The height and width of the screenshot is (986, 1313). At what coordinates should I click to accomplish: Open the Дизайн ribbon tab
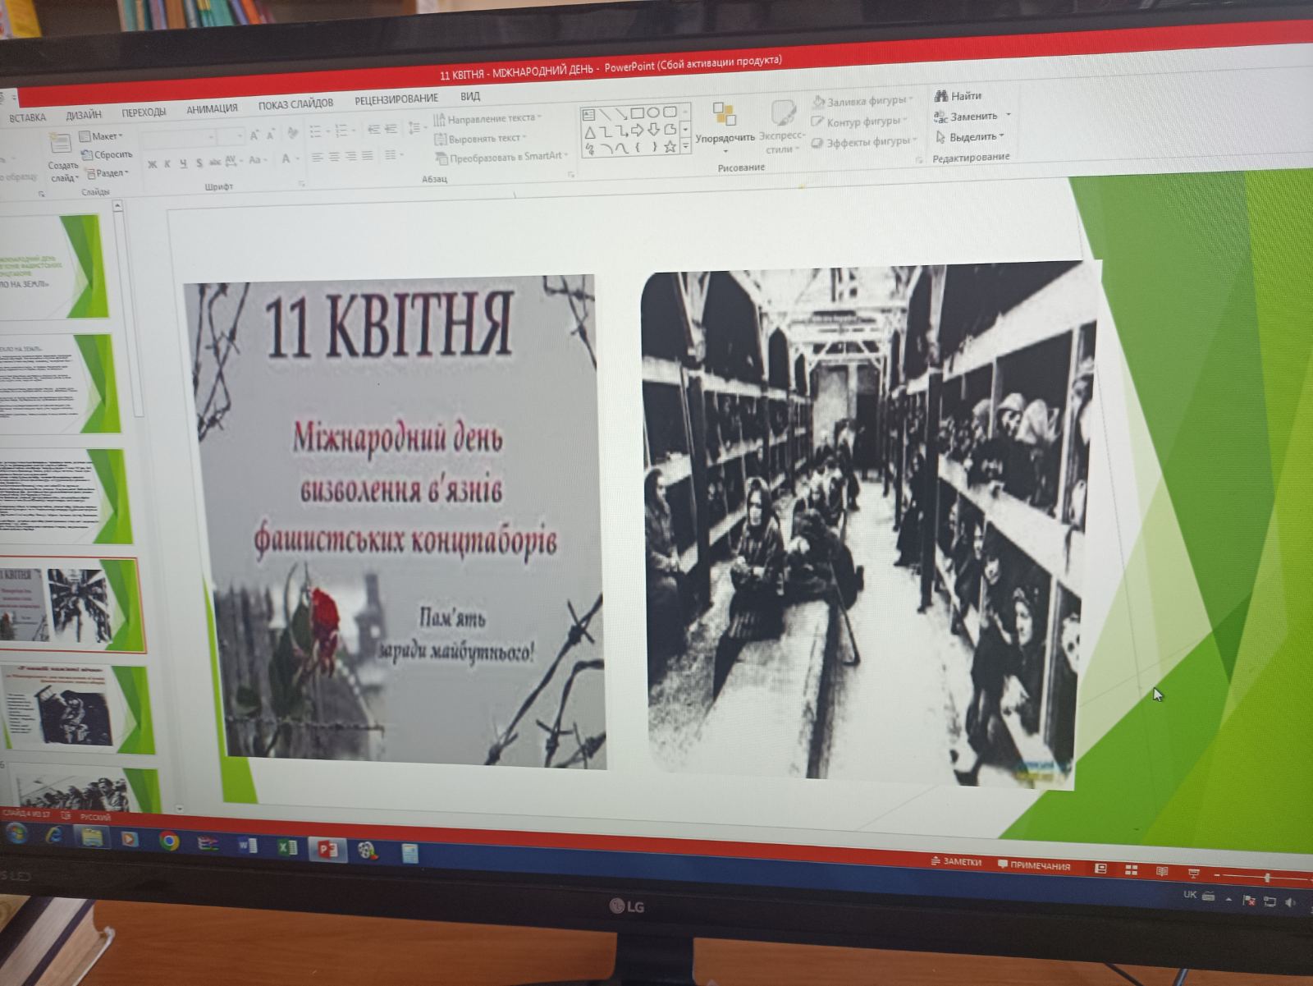tap(84, 115)
